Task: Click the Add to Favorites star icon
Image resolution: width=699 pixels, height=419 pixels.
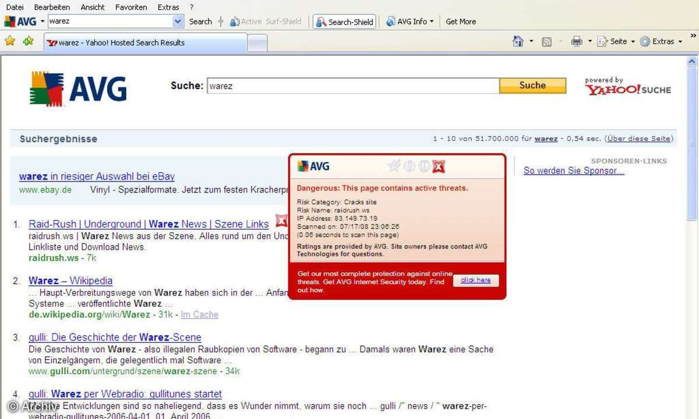Action: (x=28, y=41)
